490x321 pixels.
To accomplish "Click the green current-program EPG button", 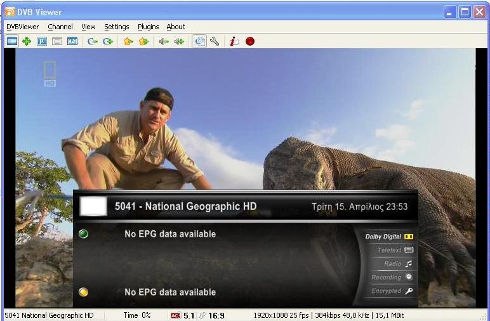I will 83,234.
